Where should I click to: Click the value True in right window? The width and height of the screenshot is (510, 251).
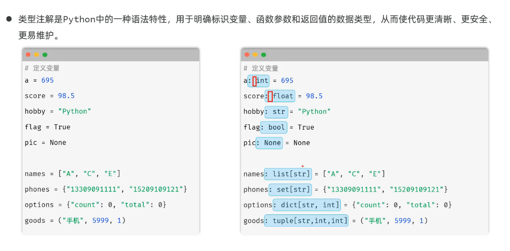[x=306, y=127]
